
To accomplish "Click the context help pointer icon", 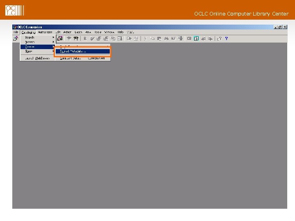I will pos(219,38).
